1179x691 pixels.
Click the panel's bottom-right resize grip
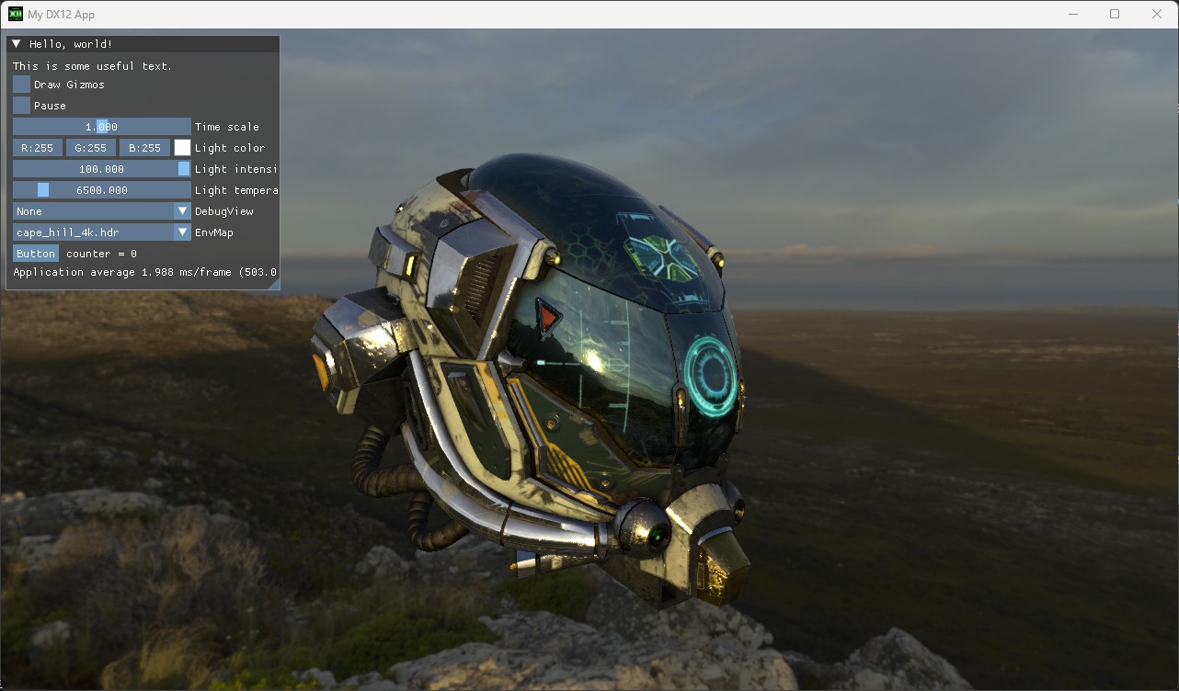click(x=275, y=286)
